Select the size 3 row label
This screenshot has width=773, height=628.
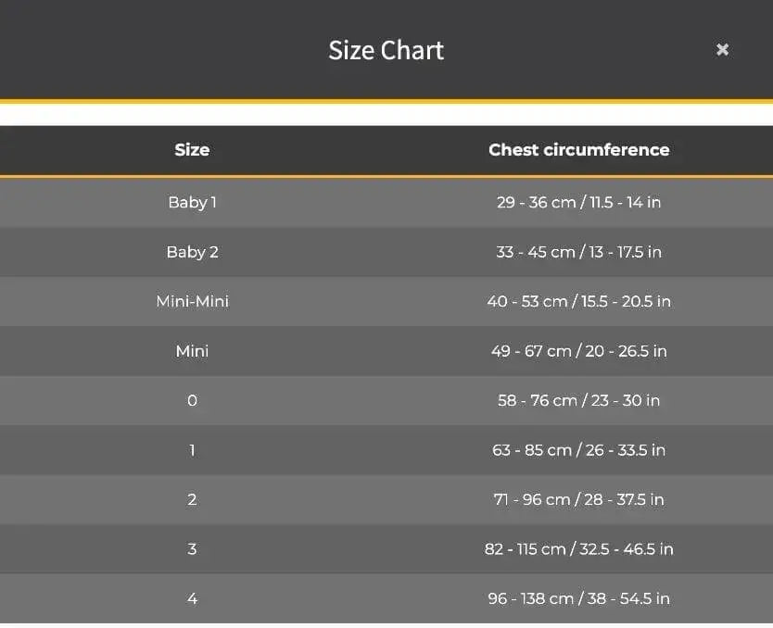192,549
